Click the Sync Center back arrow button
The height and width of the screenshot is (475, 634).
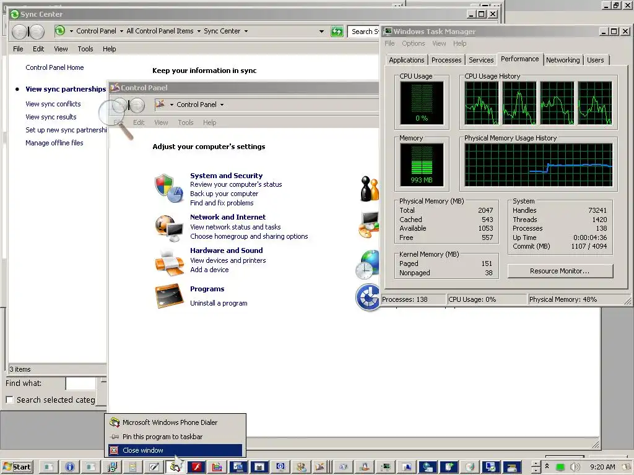tap(19, 31)
